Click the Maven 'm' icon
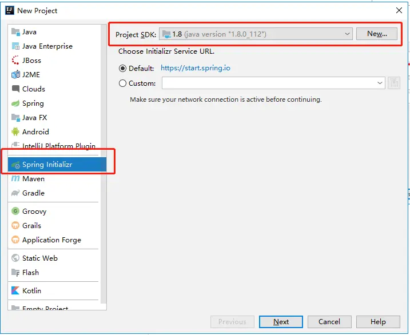Viewport: 410px width, 335px height. 15,179
